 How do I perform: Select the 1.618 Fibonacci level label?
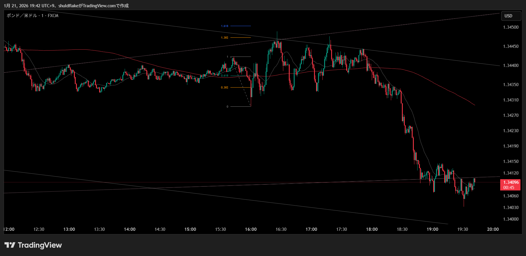click(224, 26)
